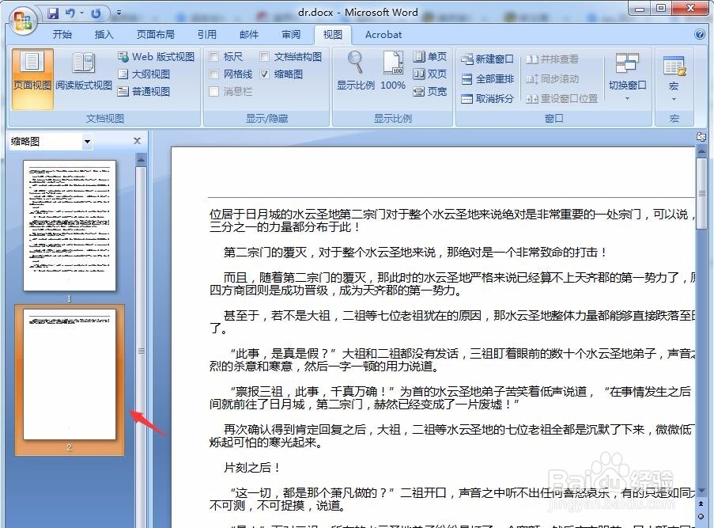
Task: Open the 缩略图 pane selector dropdown
Action: [x=88, y=142]
